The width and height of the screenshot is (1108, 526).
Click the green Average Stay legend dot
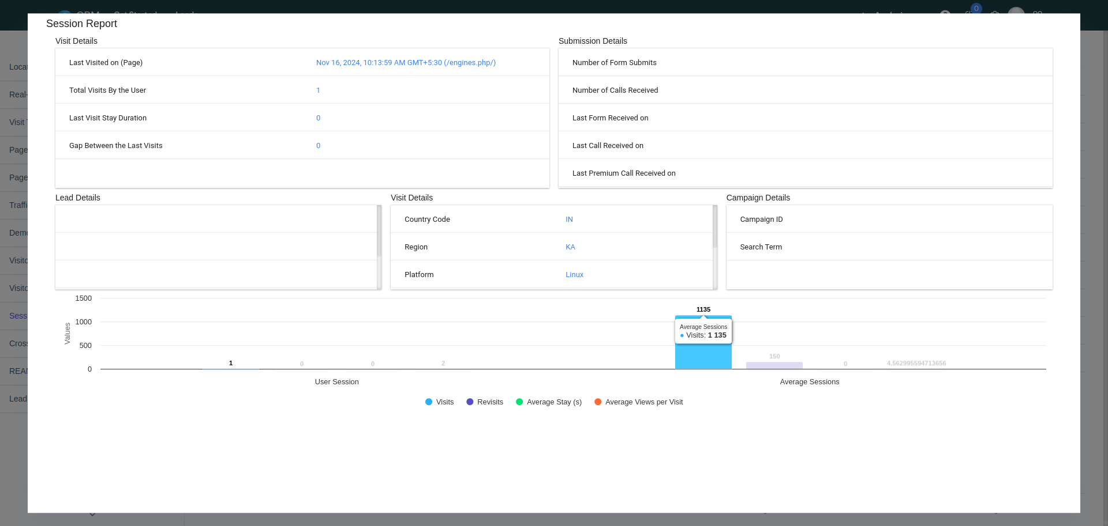pos(519,402)
